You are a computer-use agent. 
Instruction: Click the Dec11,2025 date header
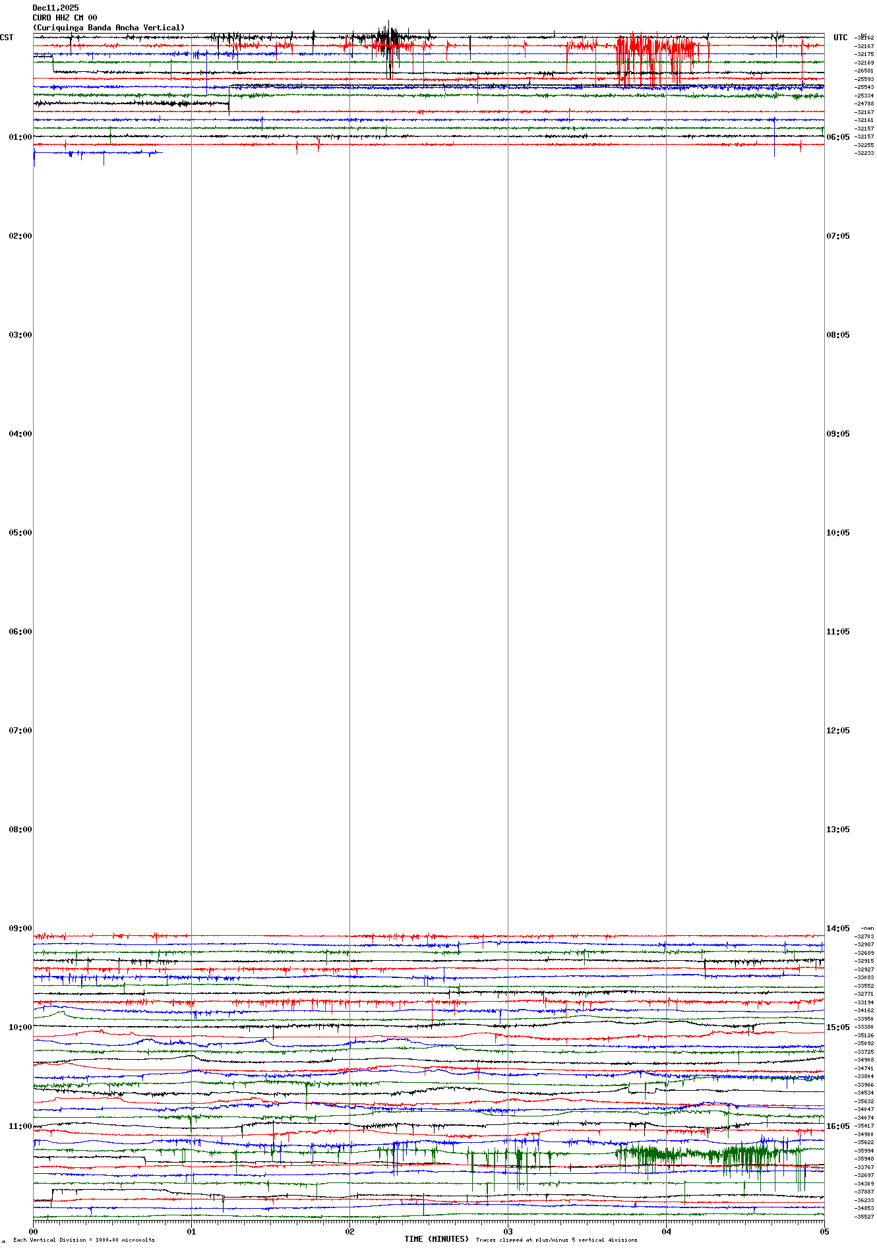pos(55,8)
